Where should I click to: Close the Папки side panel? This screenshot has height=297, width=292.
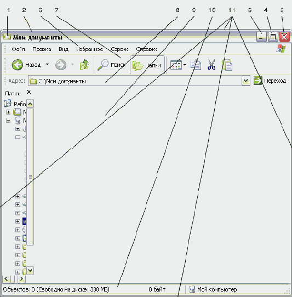coord(29,92)
